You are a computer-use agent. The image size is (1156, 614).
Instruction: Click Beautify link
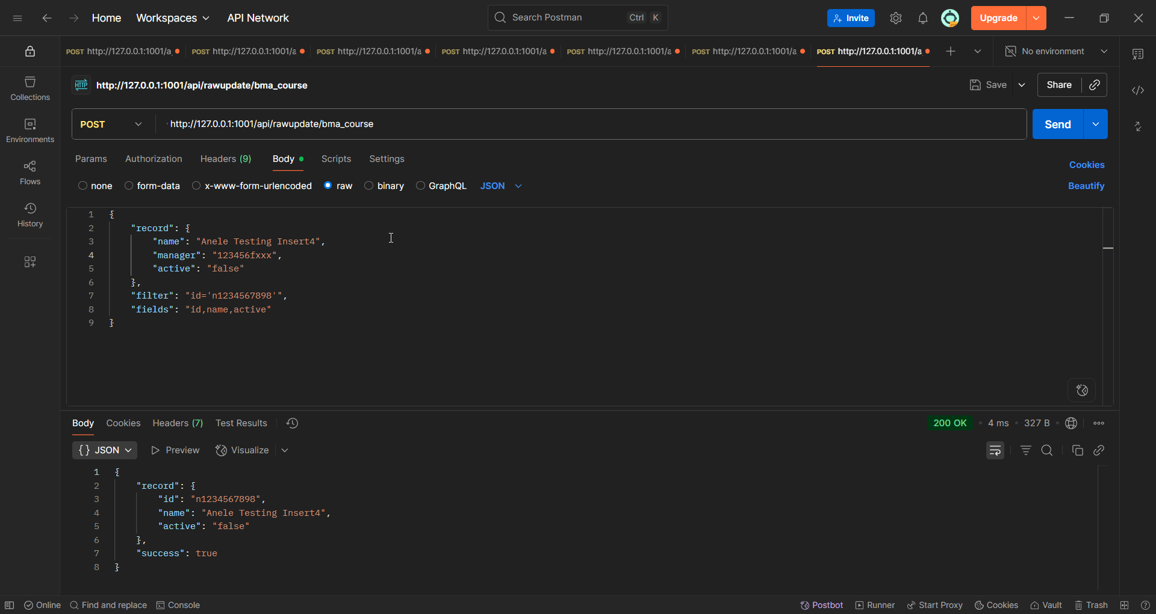1086,186
